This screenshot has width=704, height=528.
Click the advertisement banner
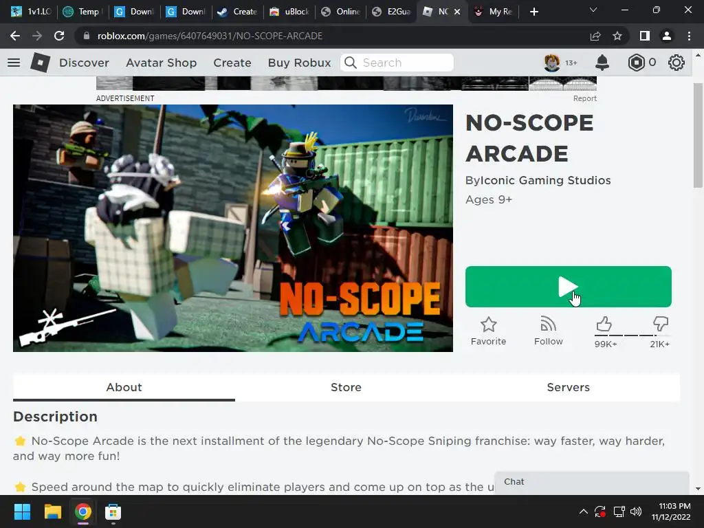tap(346, 83)
